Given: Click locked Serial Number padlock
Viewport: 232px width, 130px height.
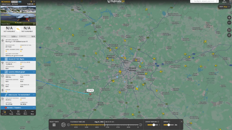Looking at the screenshot, I should [6, 51].
